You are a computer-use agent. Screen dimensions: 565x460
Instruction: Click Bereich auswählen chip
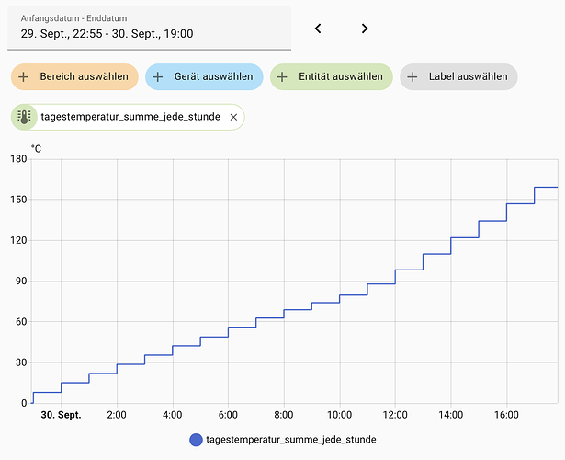(x=74, y=77)
